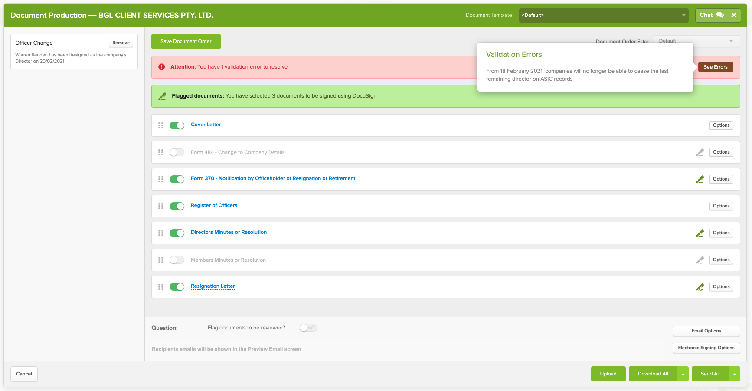This screenshot has width=752, height=391.
Task: Click the signing pen icon for Directors Minutes
Action: [x=700, y=233]
